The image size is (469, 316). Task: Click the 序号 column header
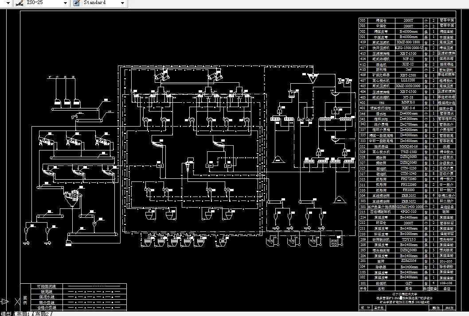point(363,289)
